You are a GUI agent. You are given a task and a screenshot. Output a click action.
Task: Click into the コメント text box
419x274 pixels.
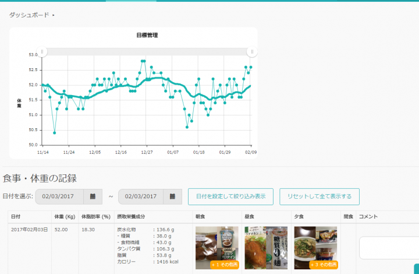point(388,248)
